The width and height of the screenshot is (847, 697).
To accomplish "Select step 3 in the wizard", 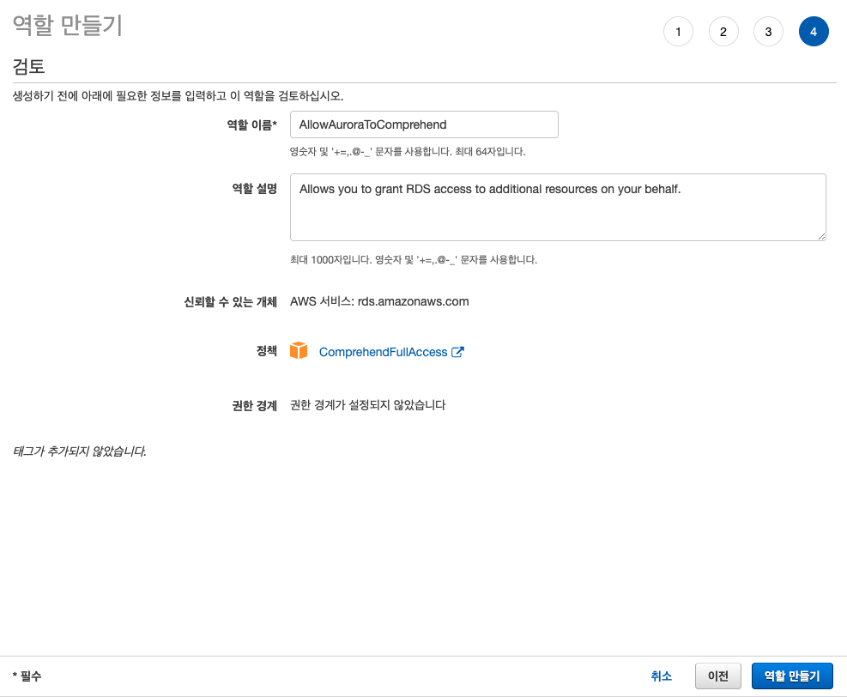I will click(768, 33).
